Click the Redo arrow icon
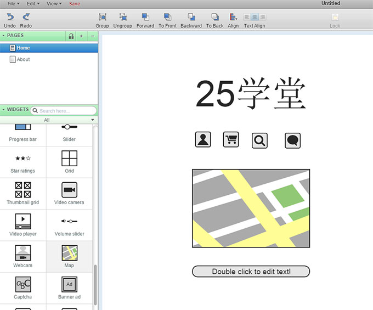Screen dimensions: 373x310 pyautogui.click(x=26, y=17)
